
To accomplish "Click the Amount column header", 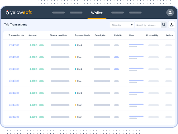I will pos(33,35).
